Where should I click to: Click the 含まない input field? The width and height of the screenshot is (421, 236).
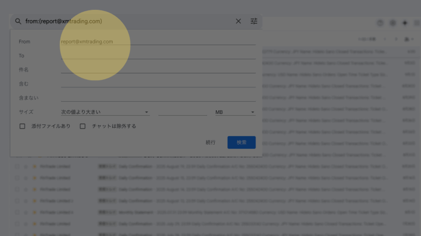point(158,98)
